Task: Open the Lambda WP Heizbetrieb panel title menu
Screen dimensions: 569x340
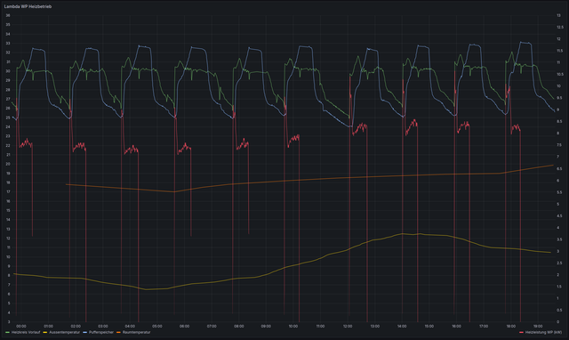Action: (28, 6)
